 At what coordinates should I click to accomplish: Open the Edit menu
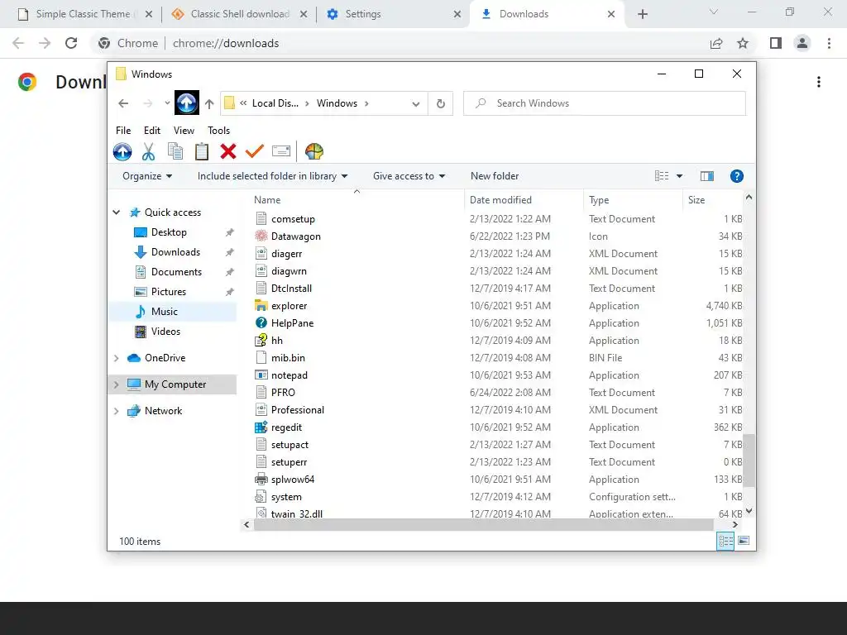point(152,131)
